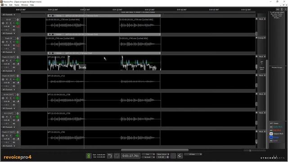
Task: Open the Time format dropdown in transport
Action: point(148,154)
